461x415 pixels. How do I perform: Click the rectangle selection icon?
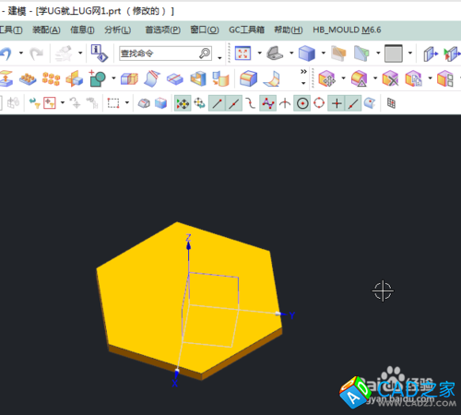pos(113,103)
